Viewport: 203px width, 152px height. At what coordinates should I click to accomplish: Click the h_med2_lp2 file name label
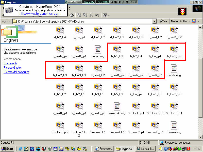(136, 75)
